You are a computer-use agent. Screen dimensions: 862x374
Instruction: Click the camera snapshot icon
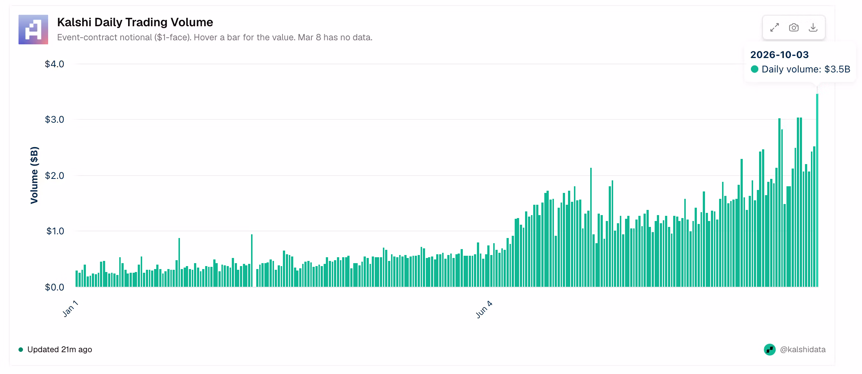click(x=793, y=27)
